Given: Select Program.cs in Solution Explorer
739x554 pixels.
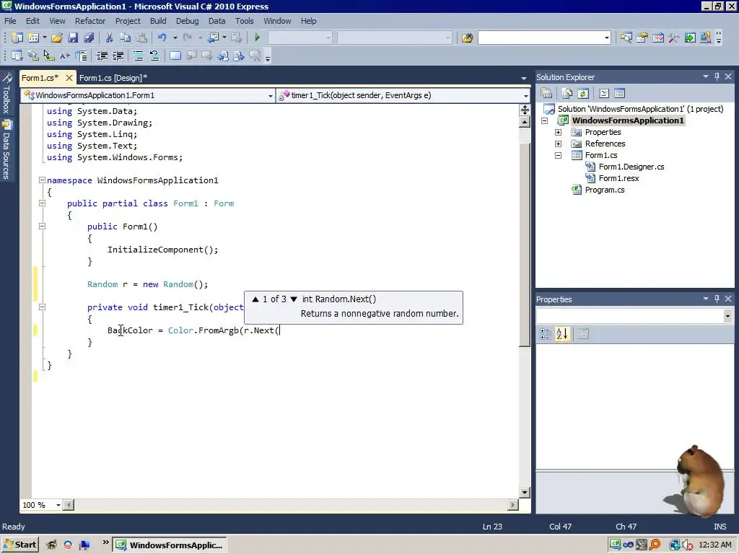Looking at the screenshot, I should (605, 190).
